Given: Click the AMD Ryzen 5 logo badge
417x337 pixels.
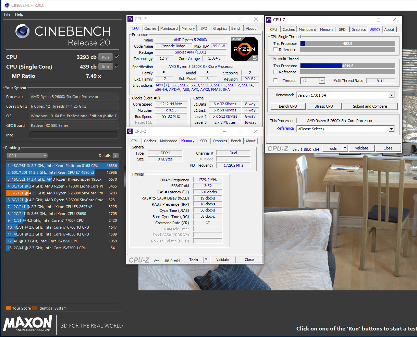Looking at the screenshot, I should (x=244, y=49).
